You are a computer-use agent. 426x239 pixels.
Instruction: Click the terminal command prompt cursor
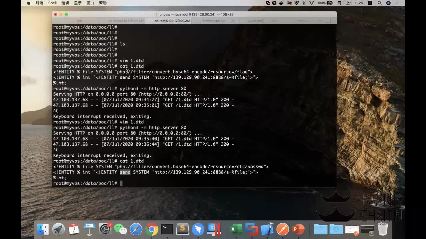tap(121, 183)
